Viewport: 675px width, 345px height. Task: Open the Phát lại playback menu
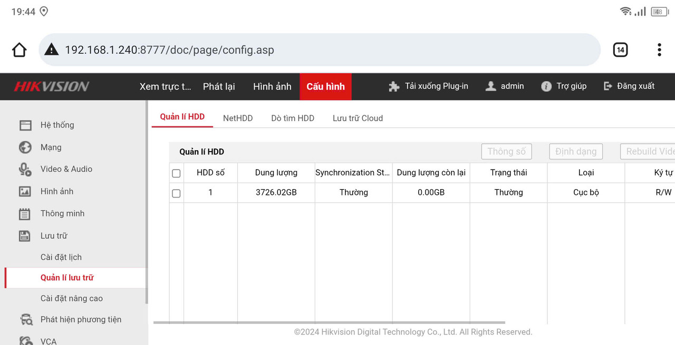(219, 86)
